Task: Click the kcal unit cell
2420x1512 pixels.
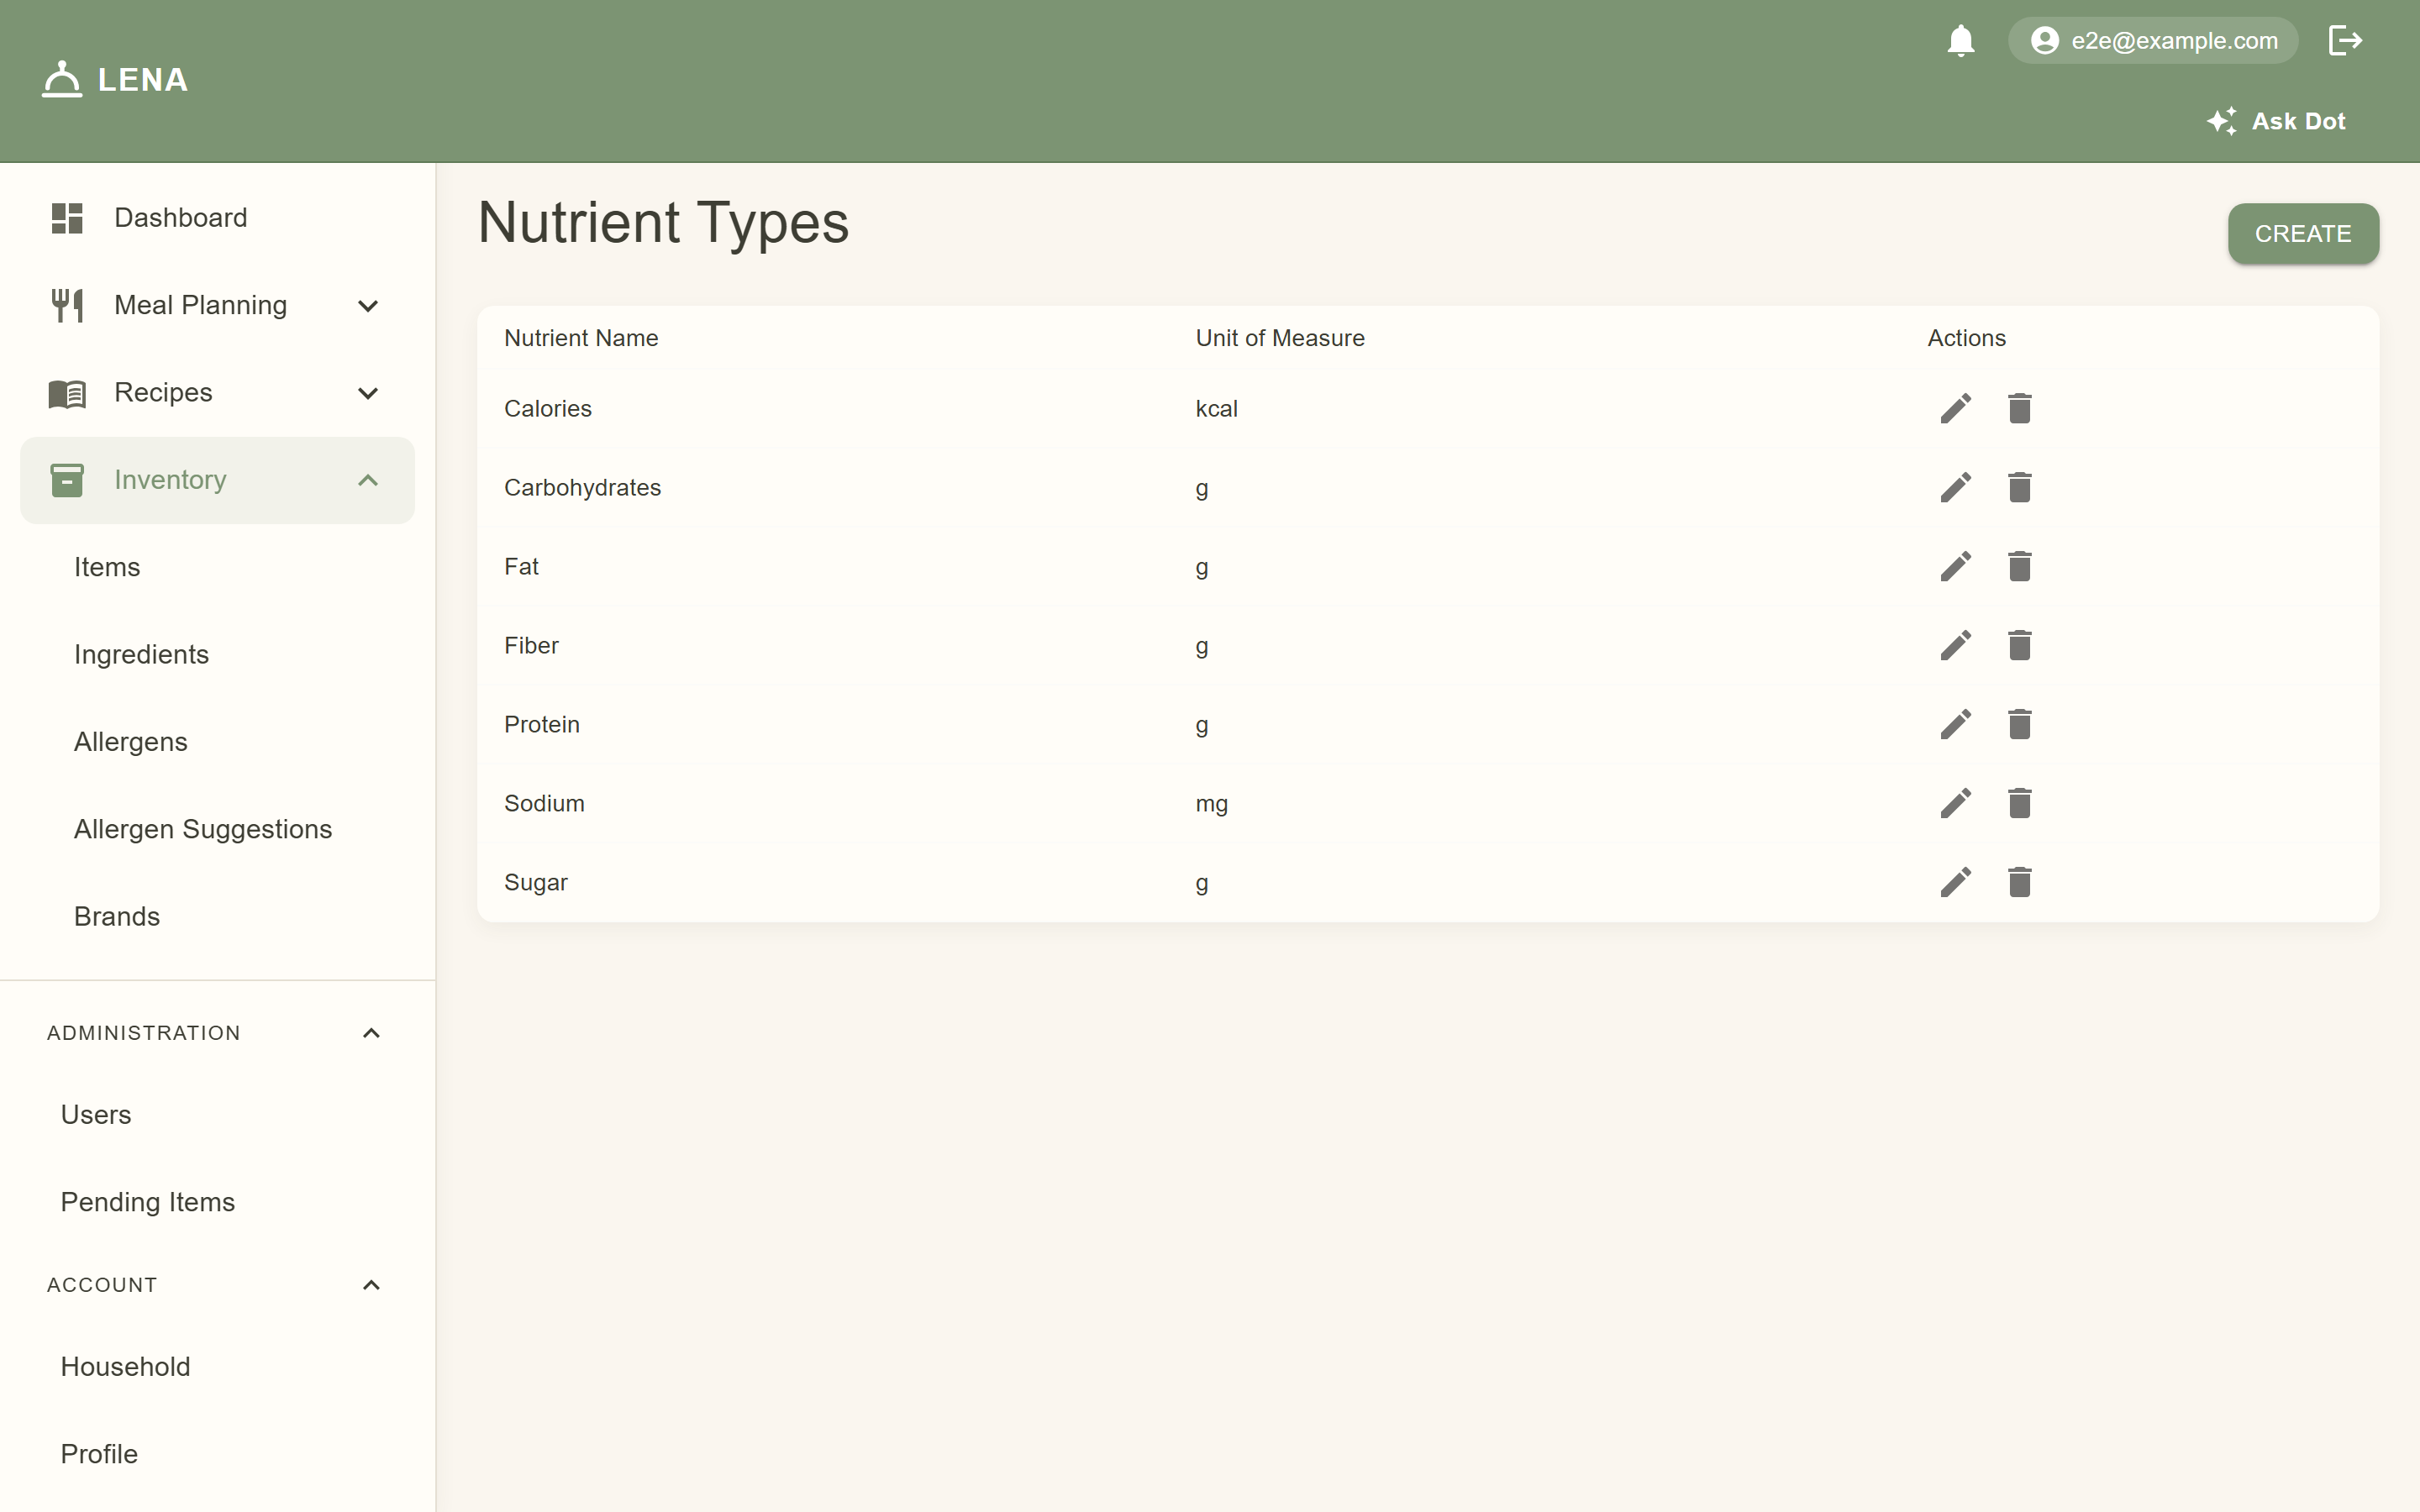Action: (x=1216, y=408)
